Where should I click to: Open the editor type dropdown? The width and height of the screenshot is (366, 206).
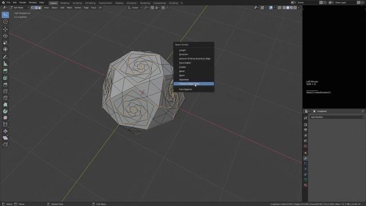point(5,7)
